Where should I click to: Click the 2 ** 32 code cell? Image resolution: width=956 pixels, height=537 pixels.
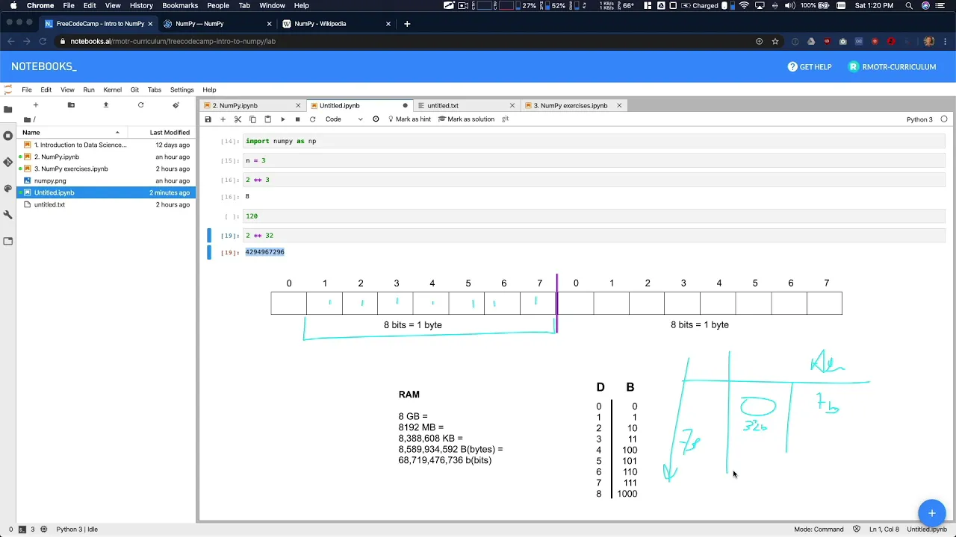594,236
